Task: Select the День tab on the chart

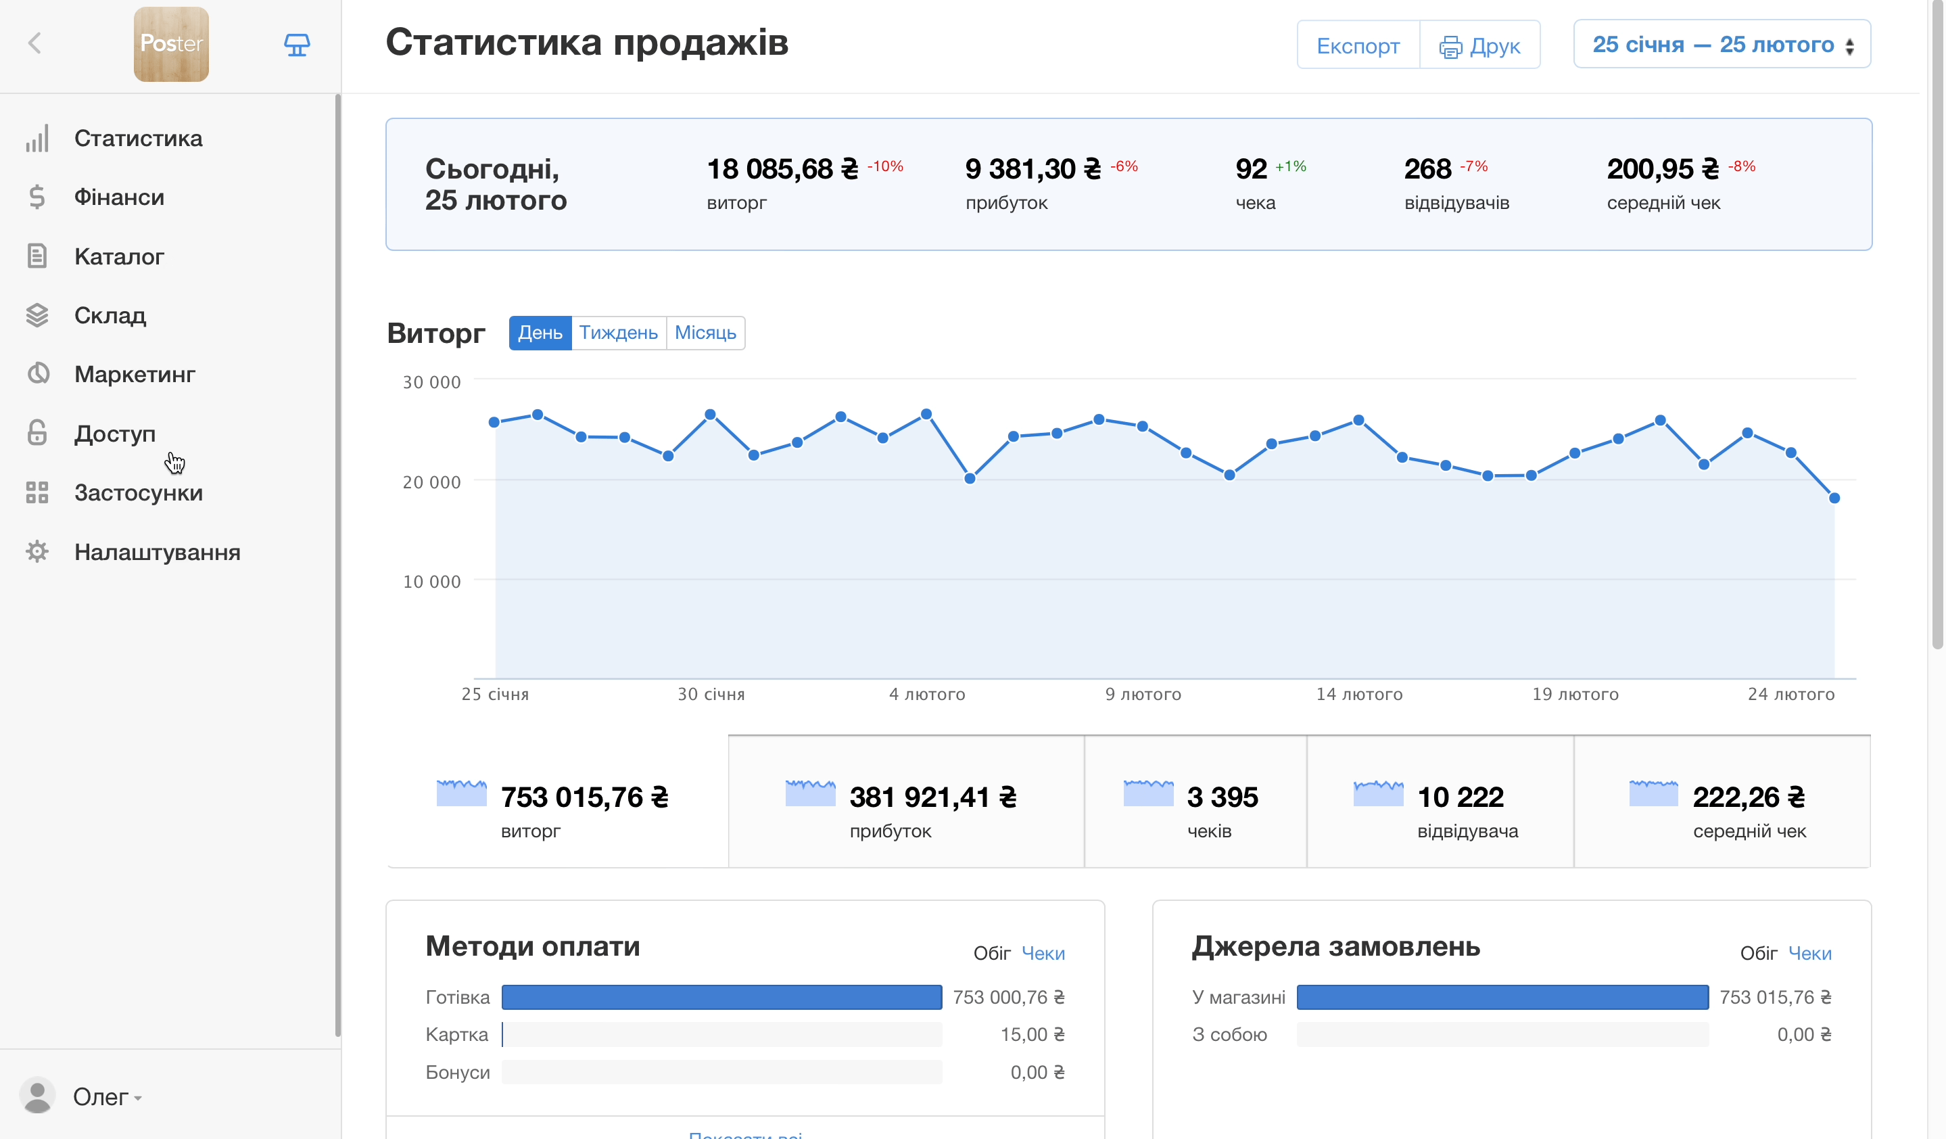Action: tap(540, 333)
